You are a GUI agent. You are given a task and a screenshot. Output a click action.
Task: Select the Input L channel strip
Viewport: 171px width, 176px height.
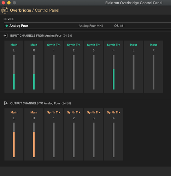[x=134, y=67]
